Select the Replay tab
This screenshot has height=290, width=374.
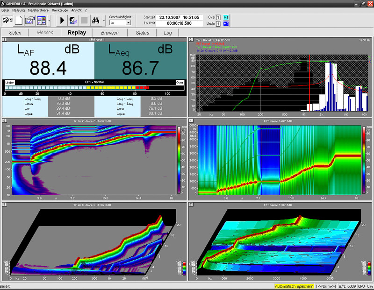click(77, 32)
